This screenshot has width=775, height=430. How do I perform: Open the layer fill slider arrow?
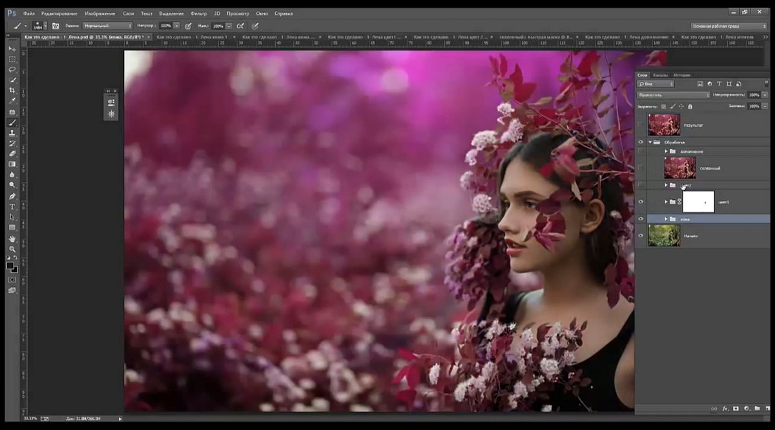pos(765,106)
